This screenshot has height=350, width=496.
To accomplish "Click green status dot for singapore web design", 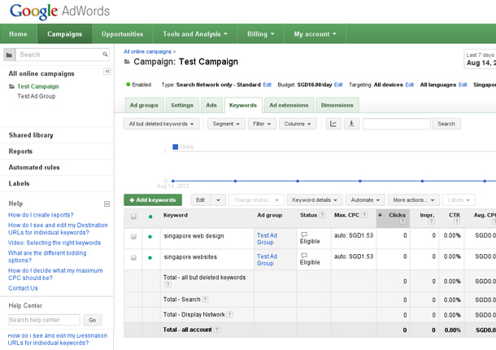I will pos(150,237).
